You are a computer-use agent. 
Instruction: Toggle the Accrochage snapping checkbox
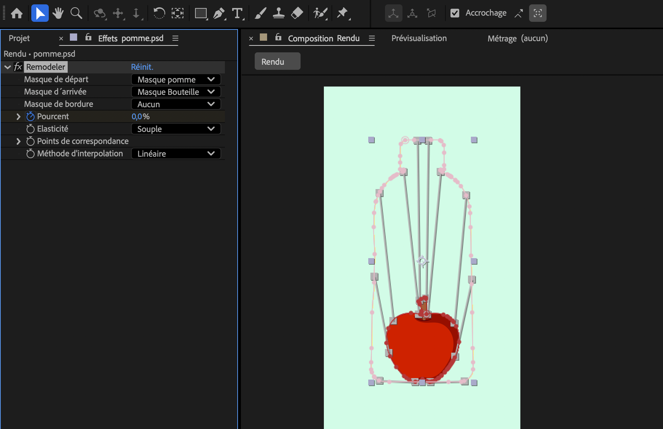[455, 13]
